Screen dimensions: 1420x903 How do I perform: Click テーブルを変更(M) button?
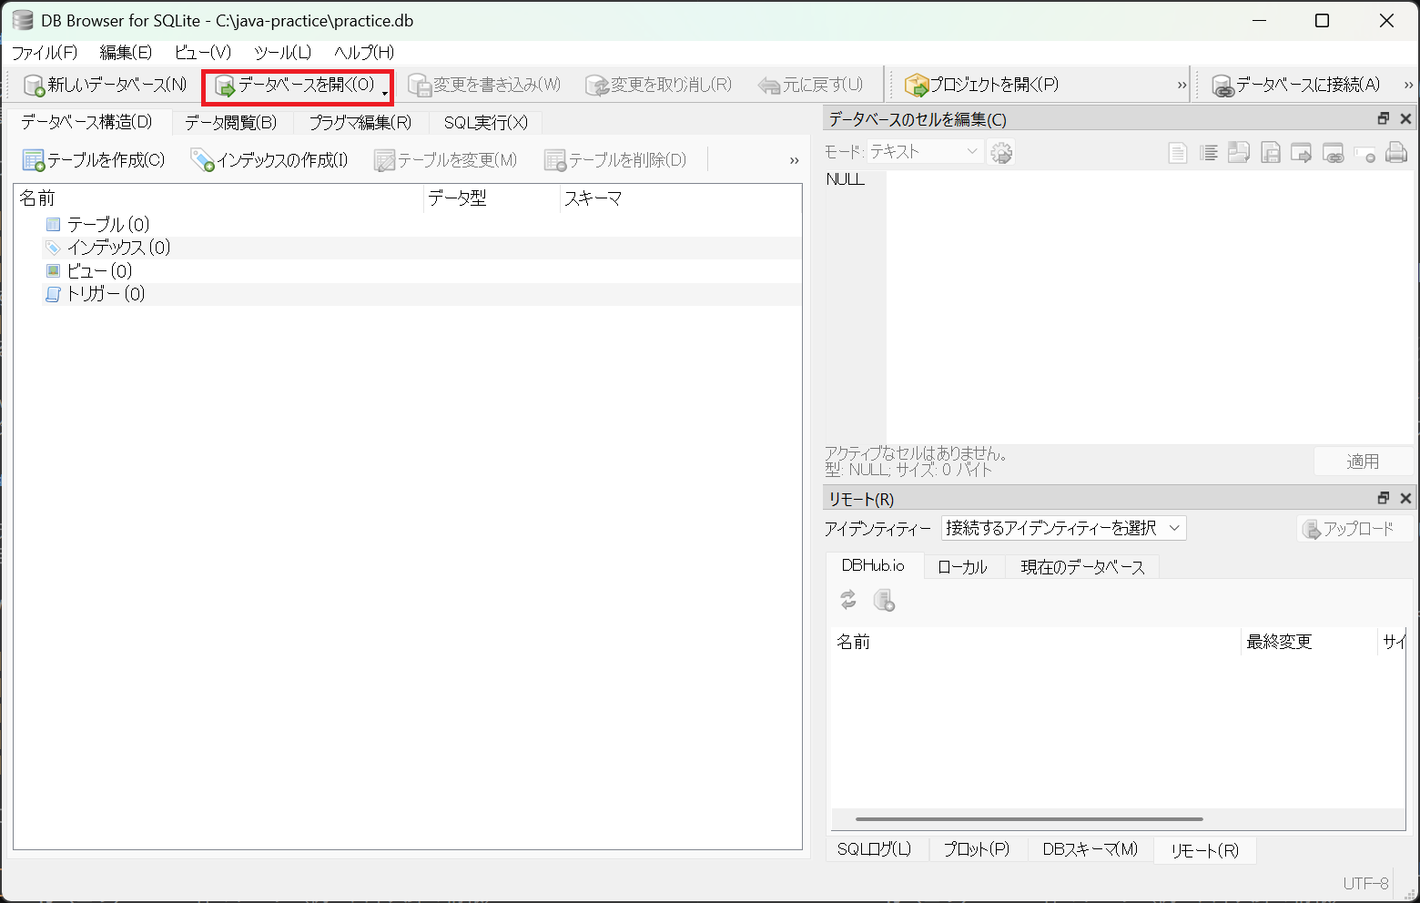pyautogui.click(x=446, y=160)
